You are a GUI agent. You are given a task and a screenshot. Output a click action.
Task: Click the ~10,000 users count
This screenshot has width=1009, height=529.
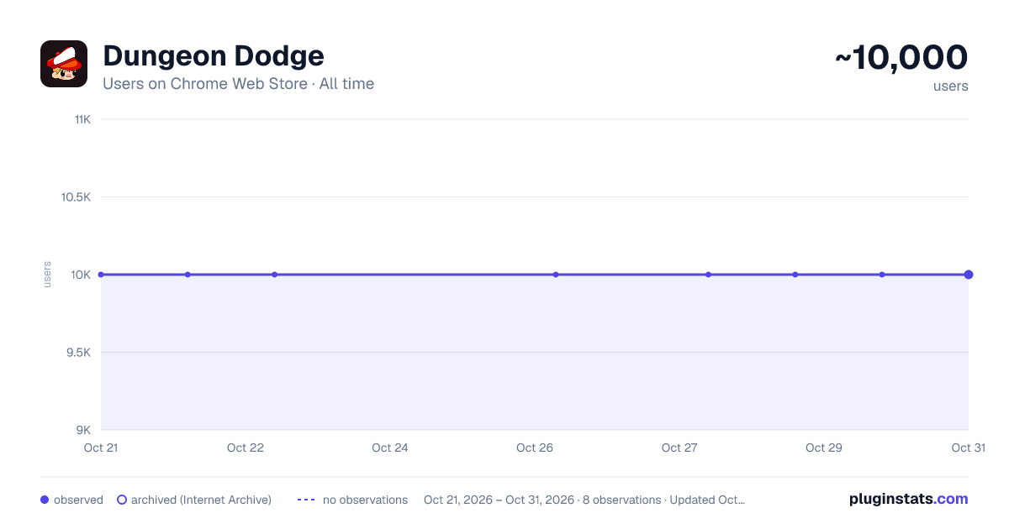(901, 58)
